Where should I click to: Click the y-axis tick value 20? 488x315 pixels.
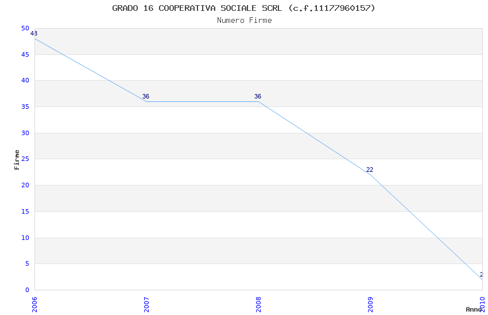tap(25, 185)
